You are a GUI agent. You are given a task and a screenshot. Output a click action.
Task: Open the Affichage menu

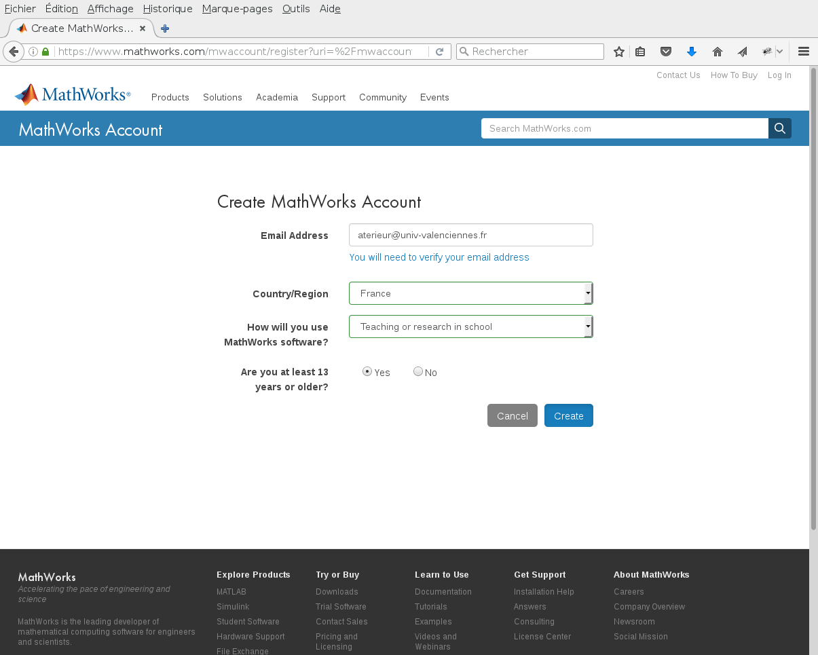111,9
